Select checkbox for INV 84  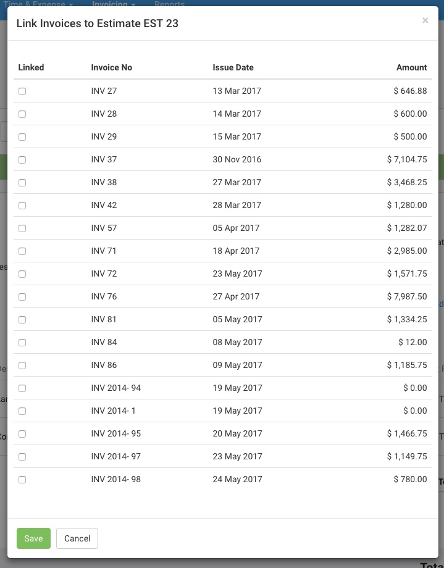(x=22, y=342)
